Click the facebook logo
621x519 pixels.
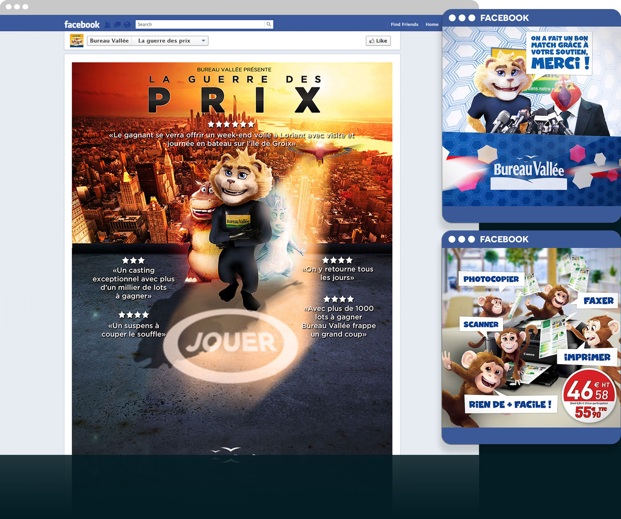coord(82,25)
